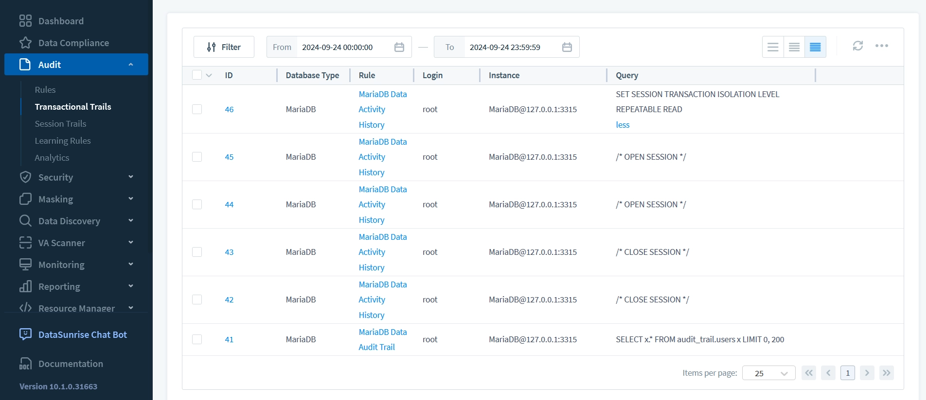This screenshot has height=400, width=926.
Task: Go to the last page
Action: tap(887, 373)
